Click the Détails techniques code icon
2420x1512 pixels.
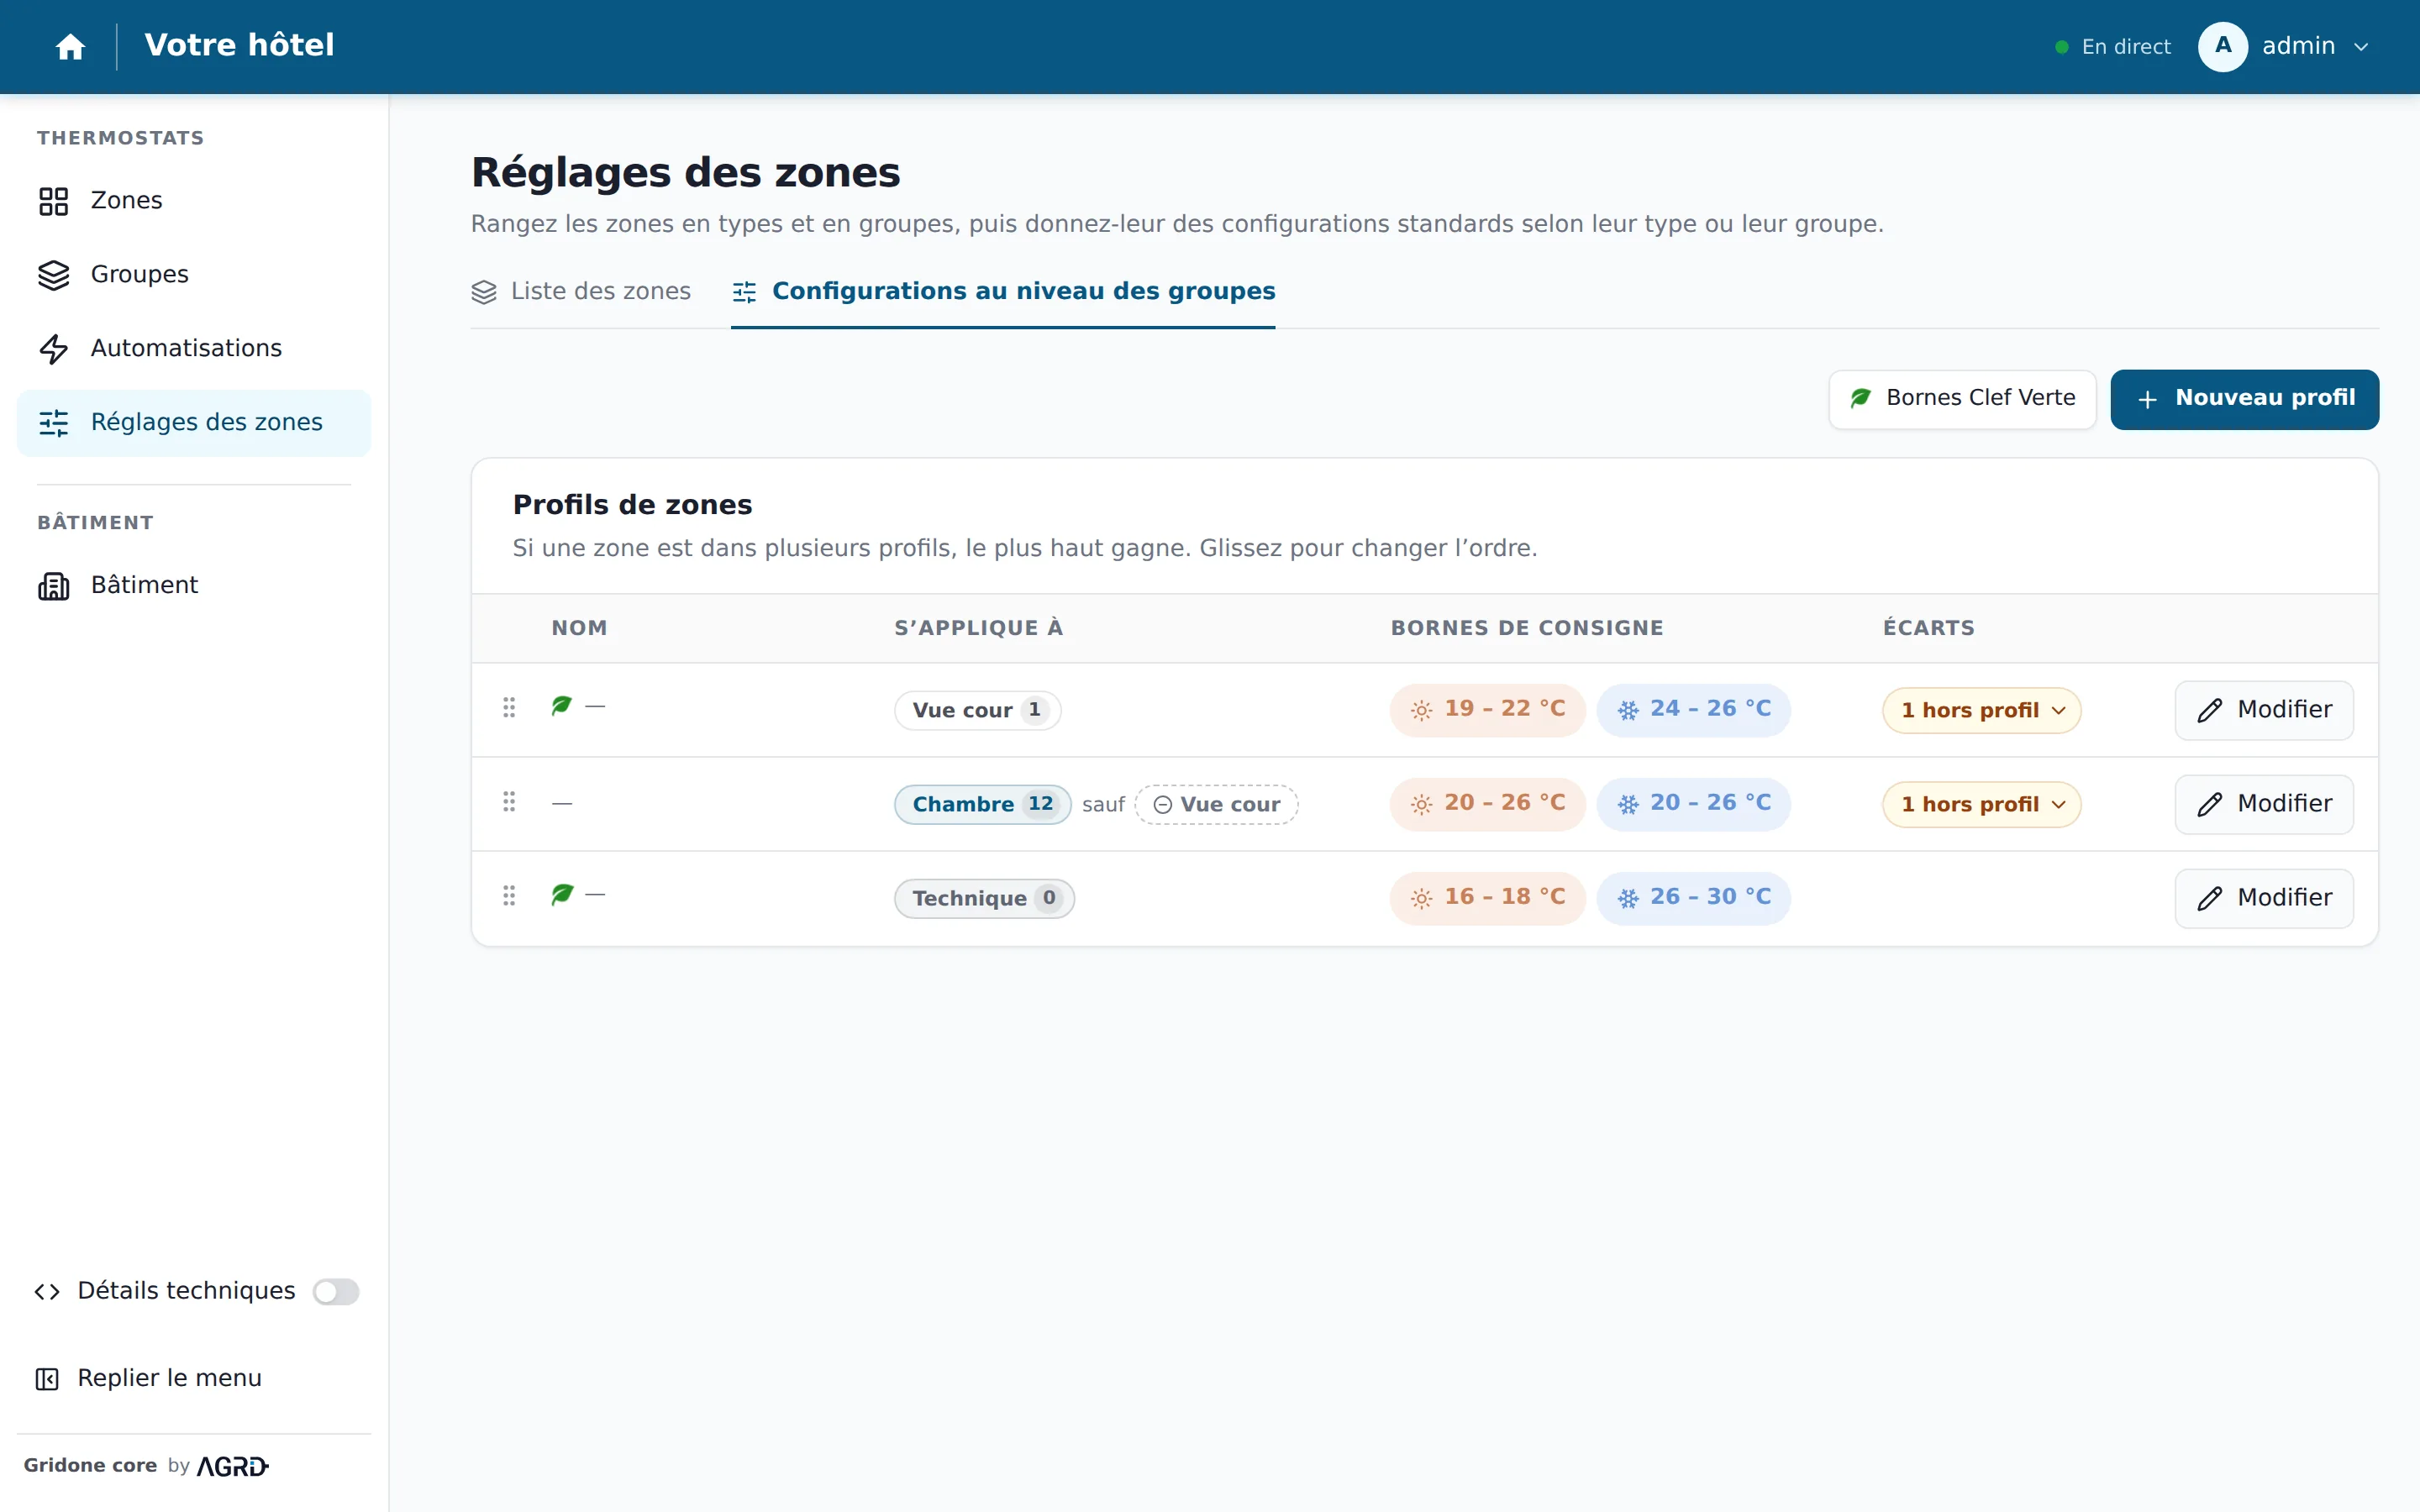click(x=47, y=1291)
